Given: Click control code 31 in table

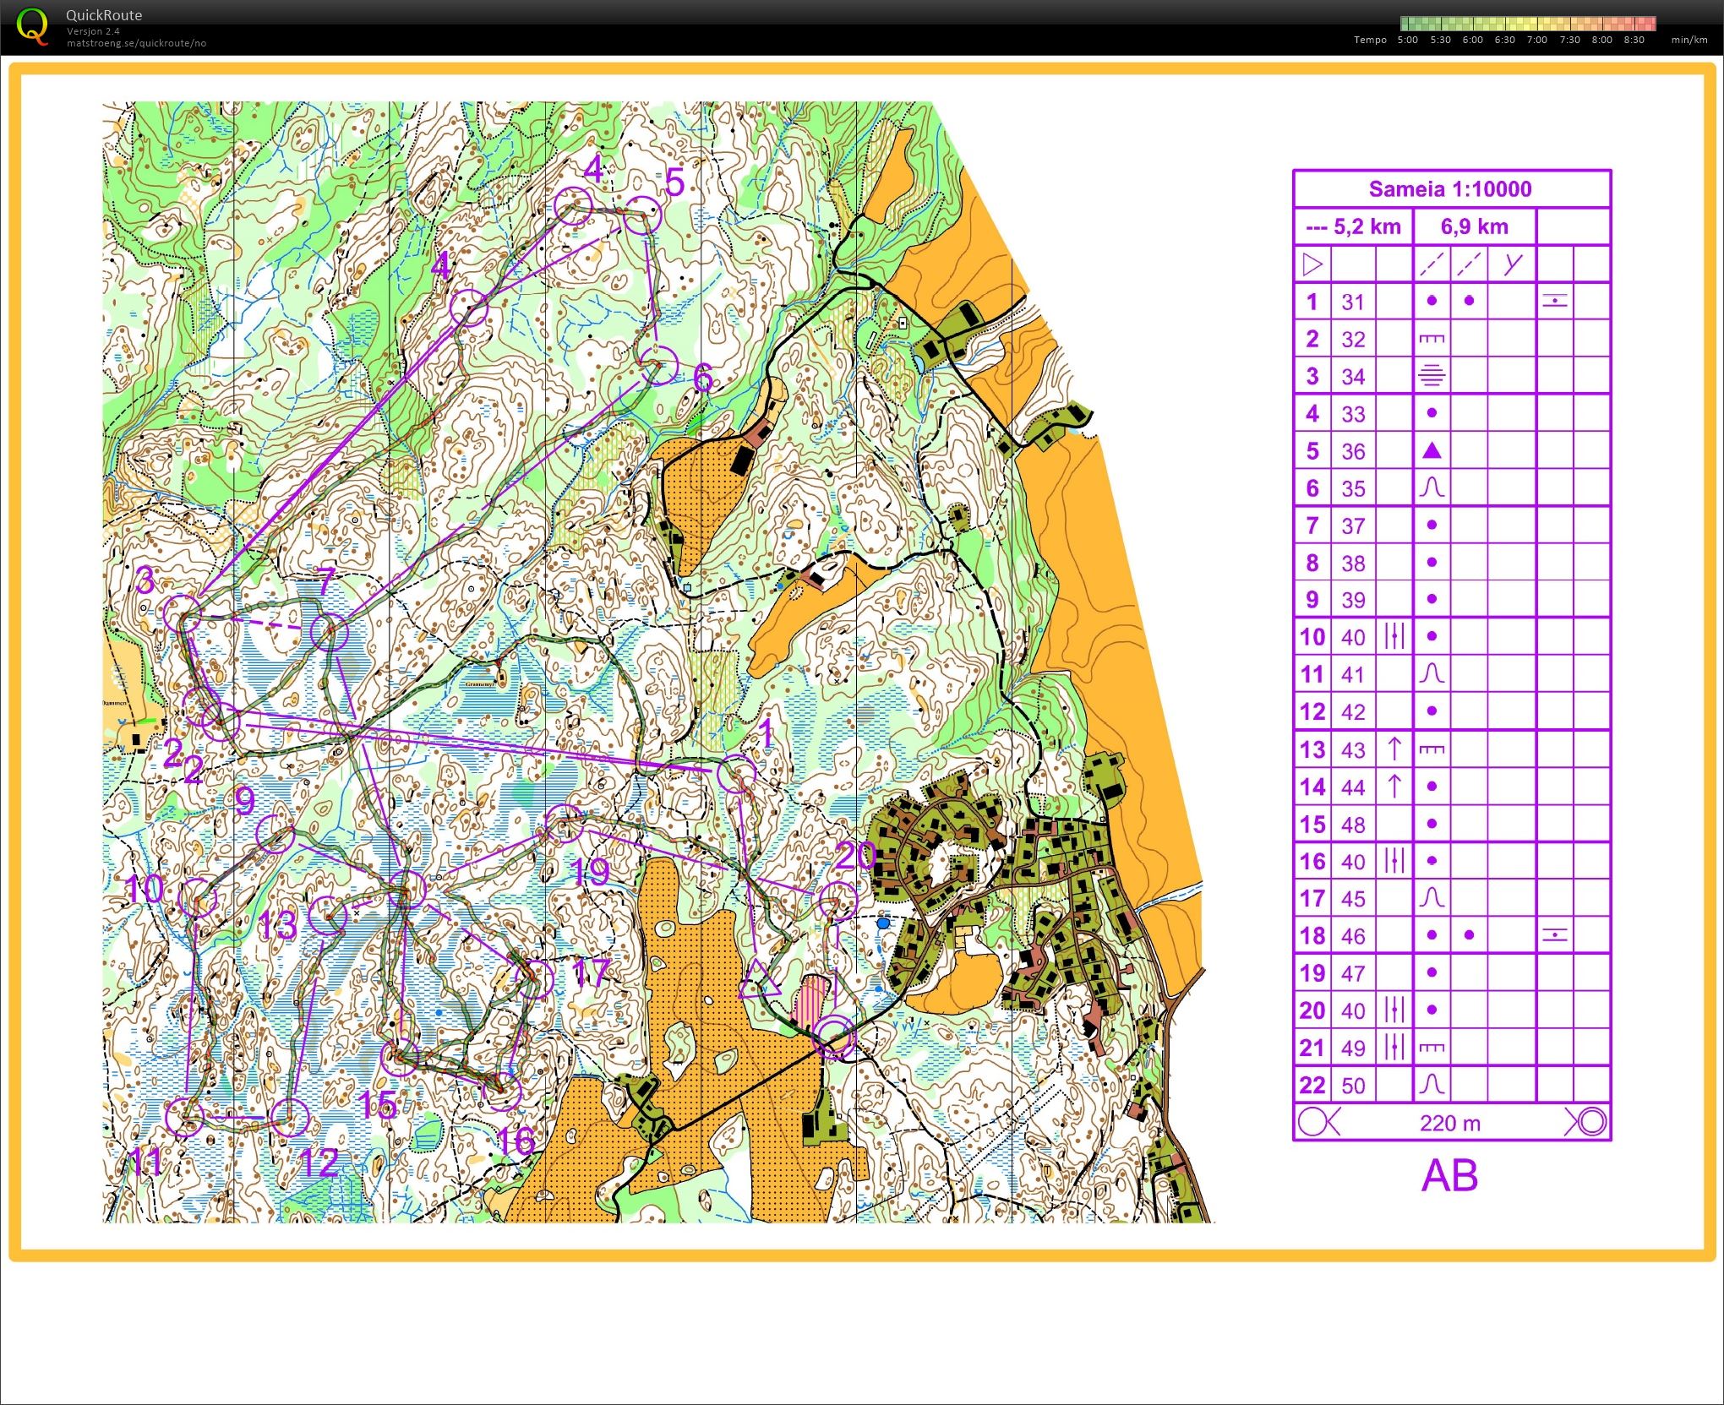Looking at the screenshot, I should (1353, 302).
